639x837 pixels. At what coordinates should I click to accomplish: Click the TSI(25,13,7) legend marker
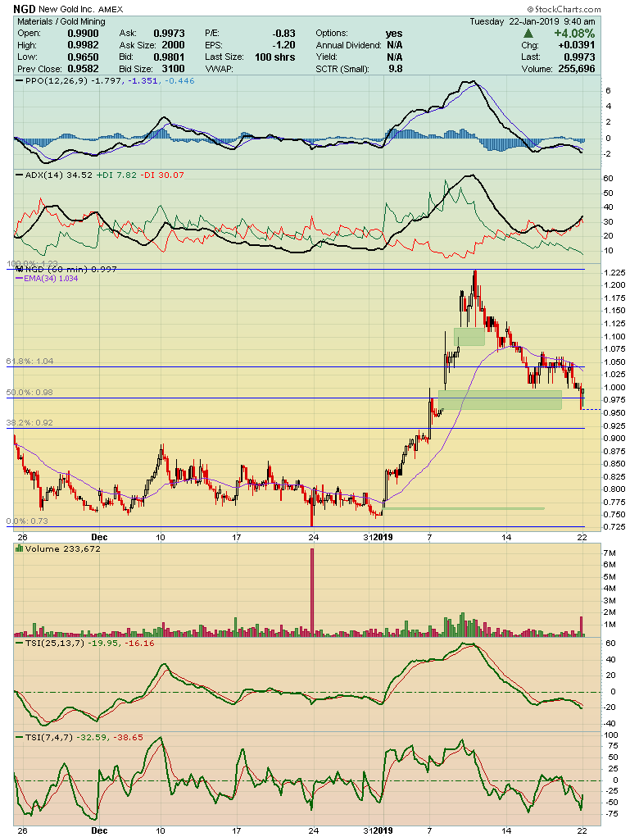(x=20, y=644)
